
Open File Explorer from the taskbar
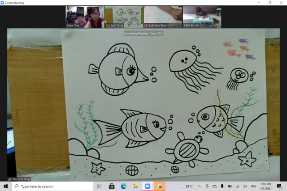click(135, 186)
